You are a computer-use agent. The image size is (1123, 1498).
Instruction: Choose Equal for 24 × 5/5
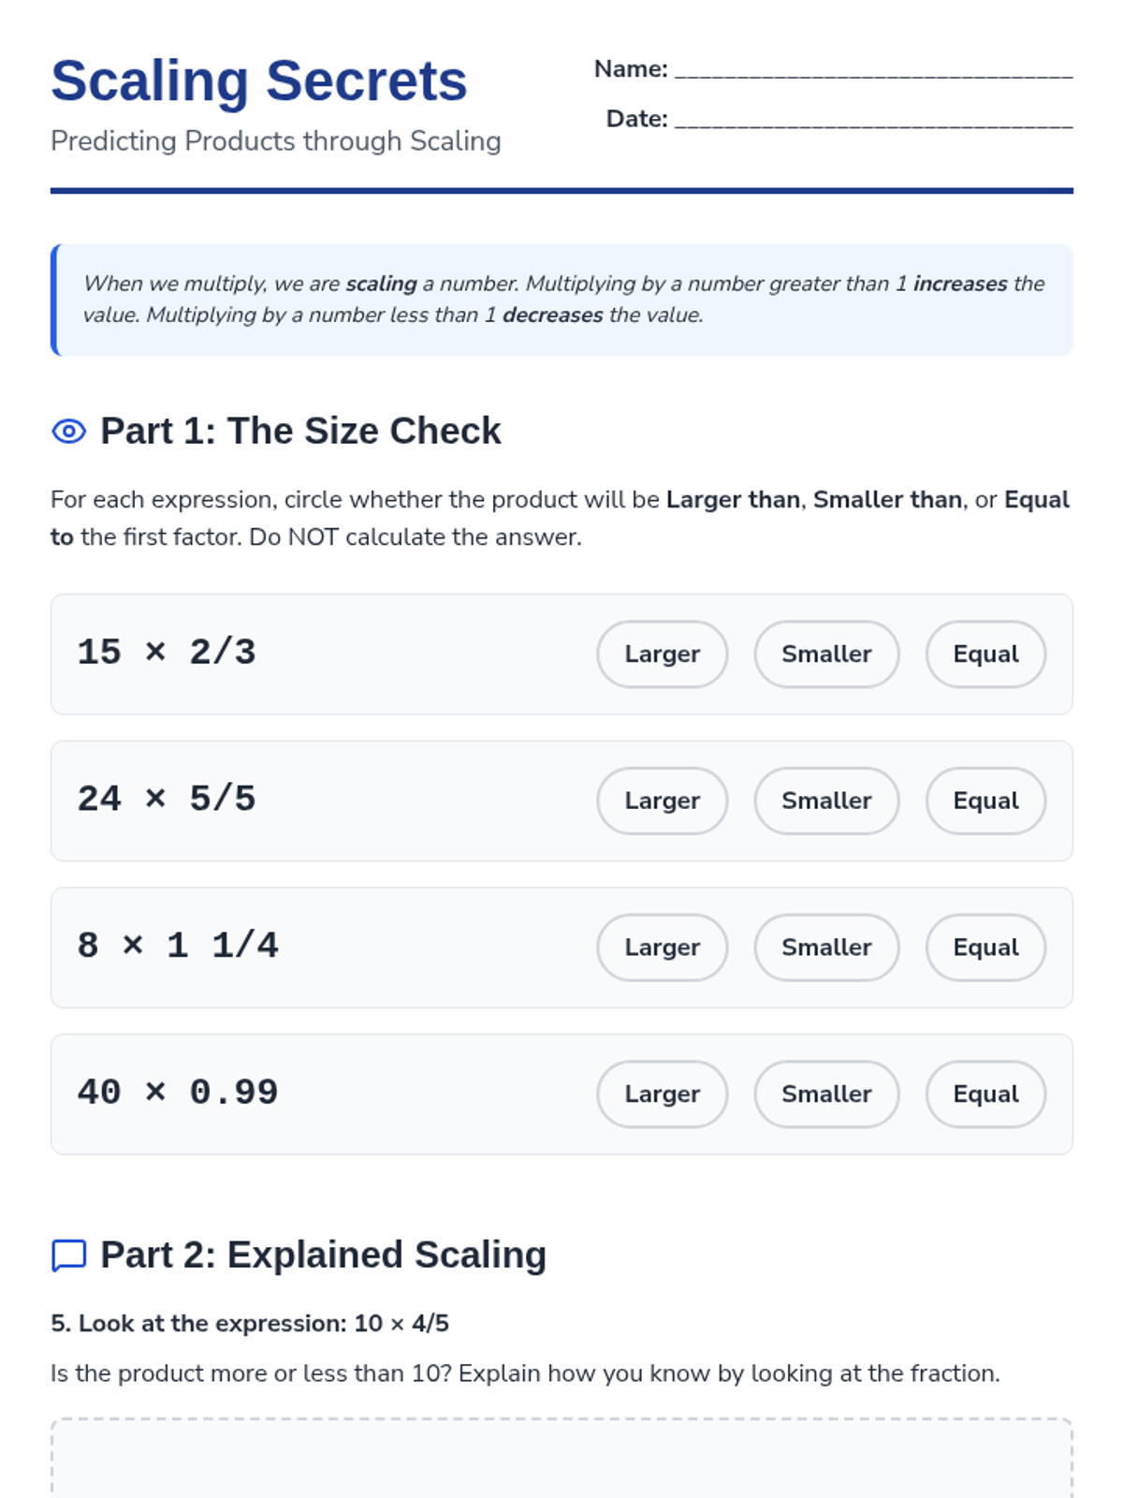(985, 801)
